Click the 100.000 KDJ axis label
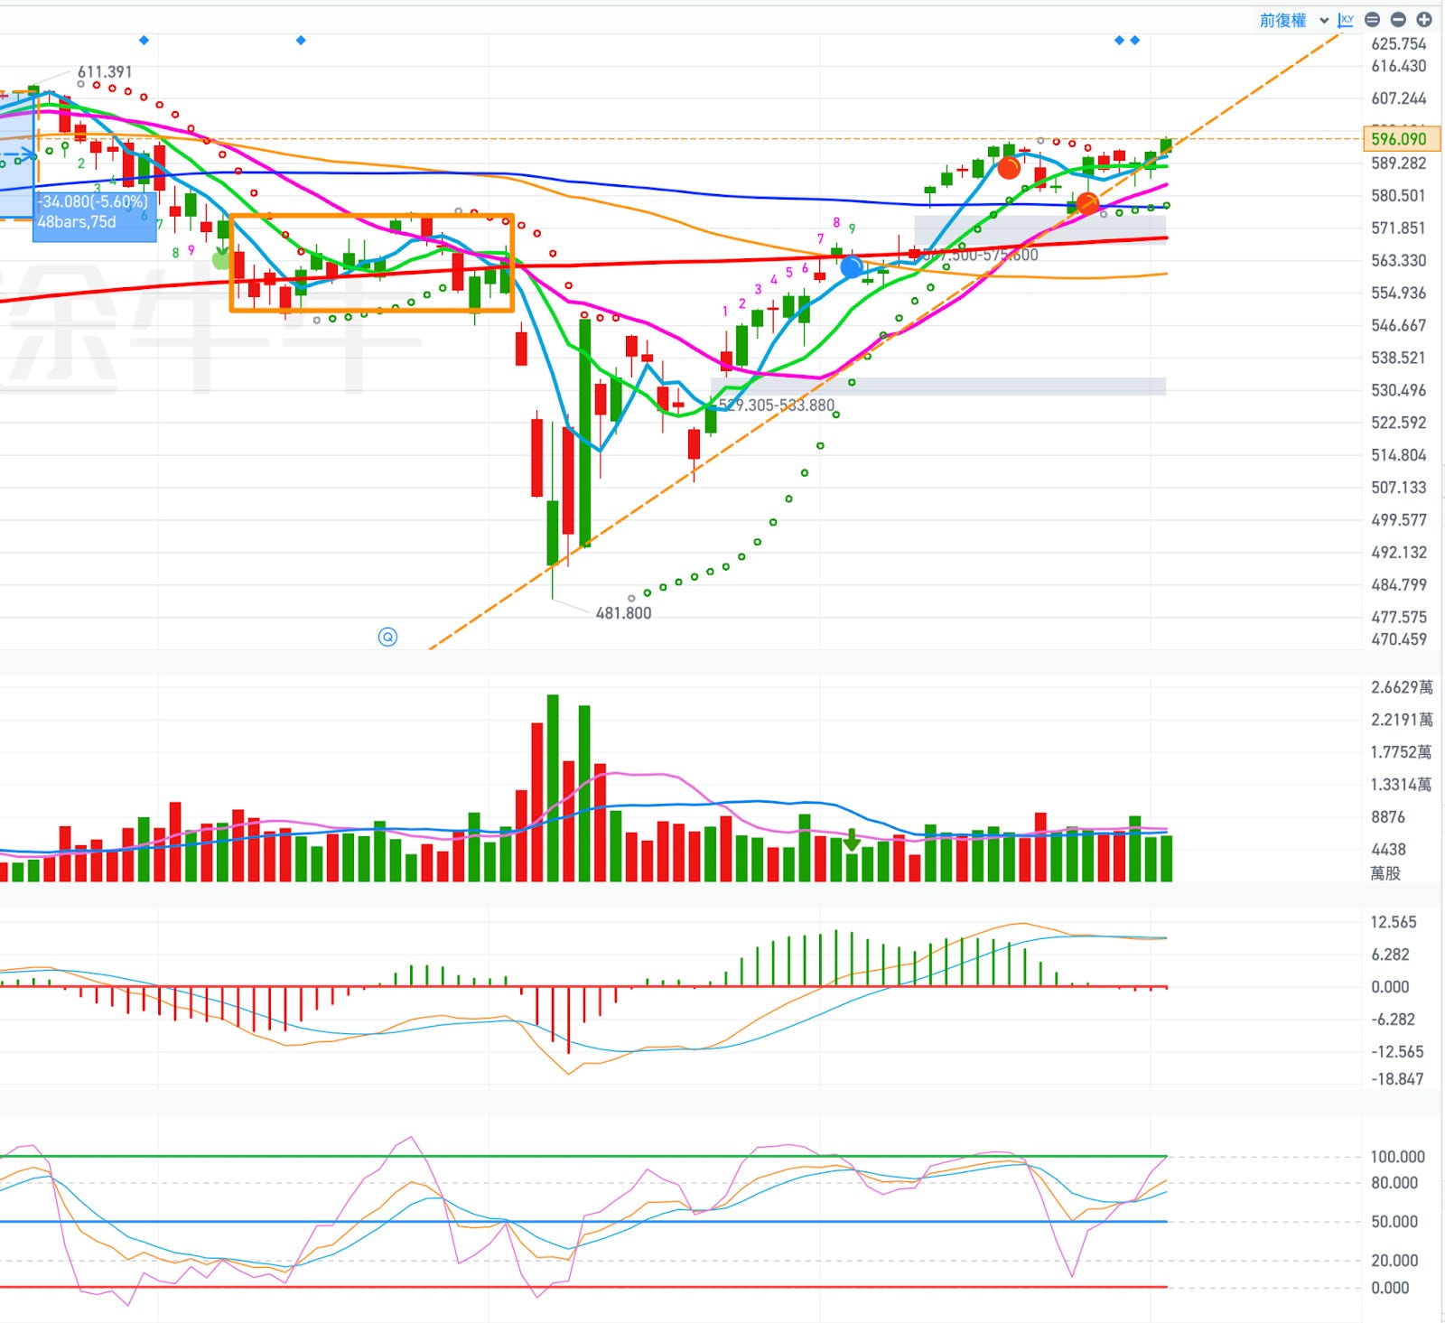Image resolution: width=1445 pixels, height=1323 pixels. click(1397, 1157)
